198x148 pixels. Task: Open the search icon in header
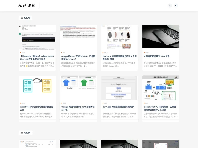point(170,5)
